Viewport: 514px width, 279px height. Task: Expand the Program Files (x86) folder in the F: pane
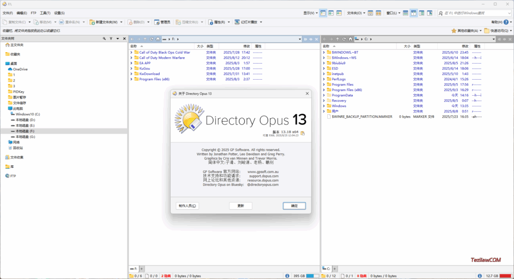[x=132, y=79]
